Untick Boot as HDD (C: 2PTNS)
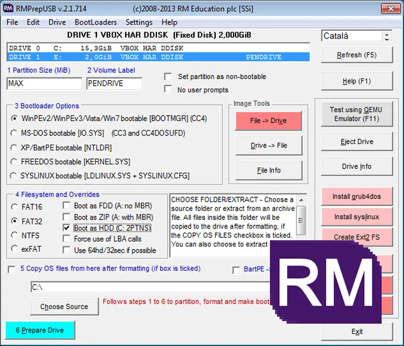This screenshot has width=404, height=346. pos(67,228)
